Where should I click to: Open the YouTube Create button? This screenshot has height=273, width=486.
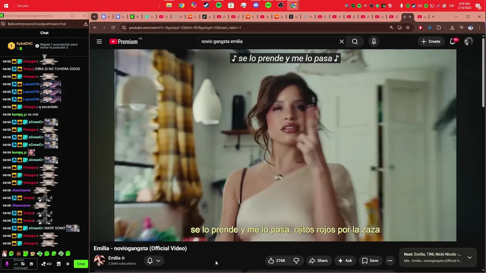[x=431, y=41]
